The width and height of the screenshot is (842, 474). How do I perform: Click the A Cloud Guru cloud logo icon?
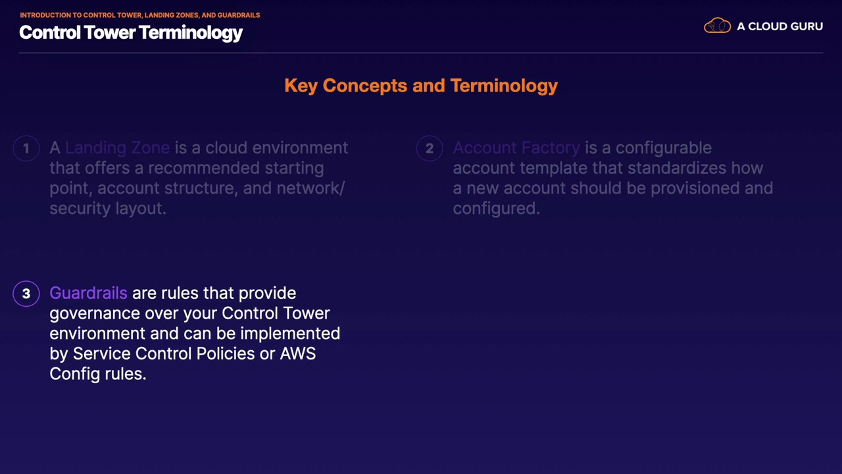click(x=717, y=26)
